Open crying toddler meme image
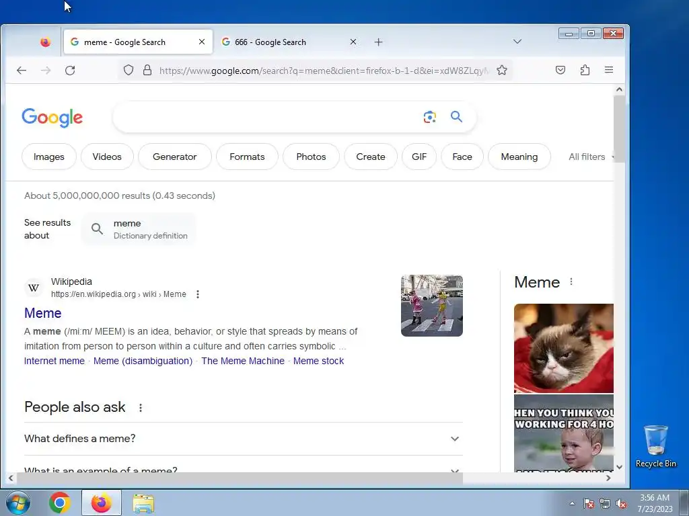 point(564,433)
